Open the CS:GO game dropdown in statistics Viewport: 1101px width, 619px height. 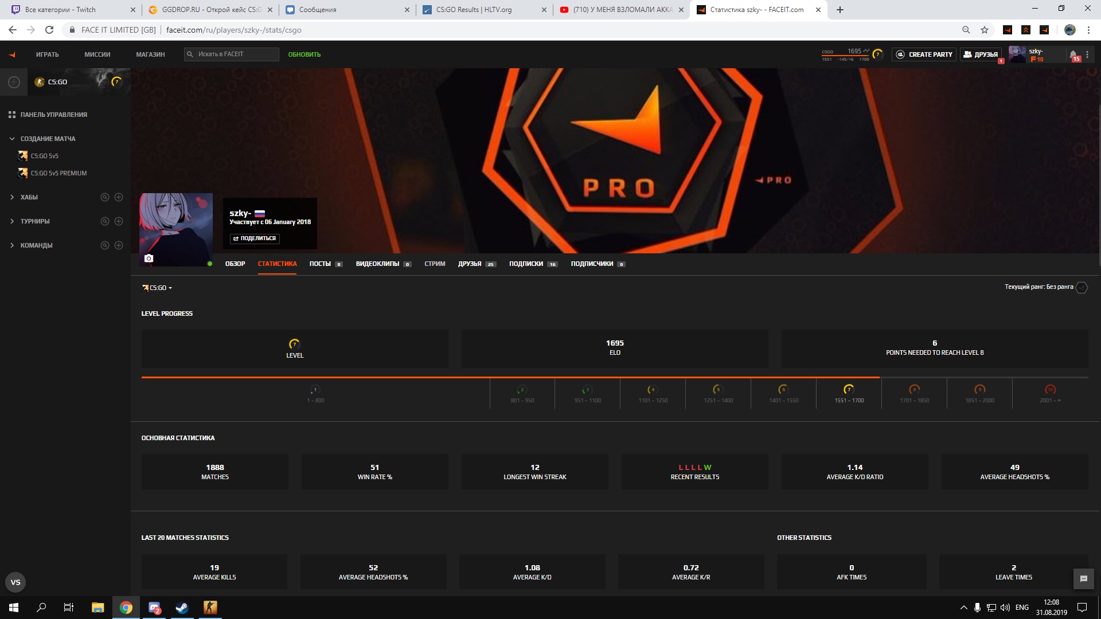pos(157,288)
